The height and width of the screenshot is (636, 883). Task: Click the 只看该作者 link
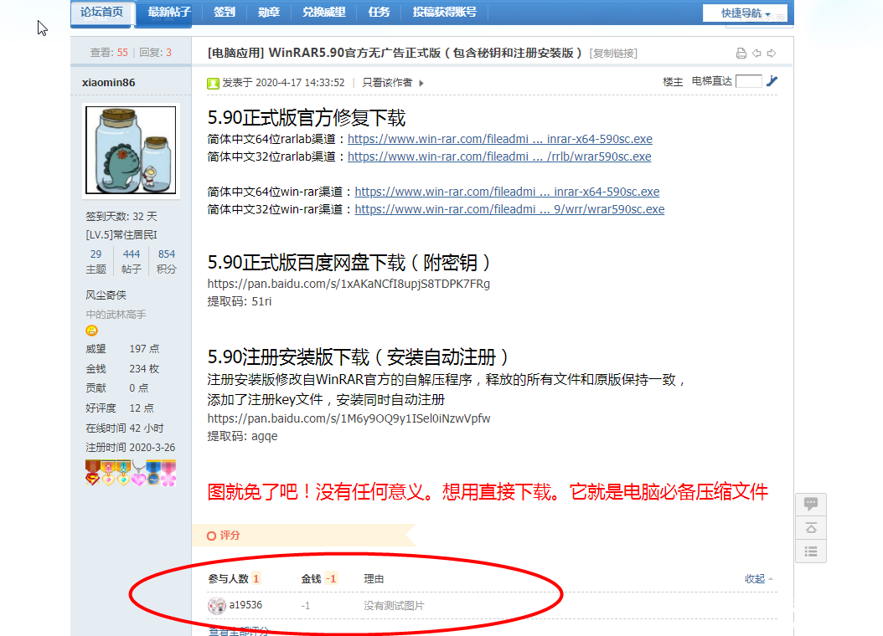(387, 83)
